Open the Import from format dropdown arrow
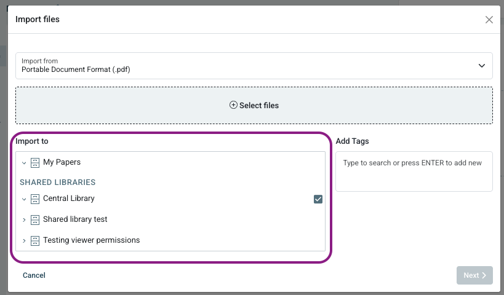Screen dimensions: 504x295 [481, 66]
